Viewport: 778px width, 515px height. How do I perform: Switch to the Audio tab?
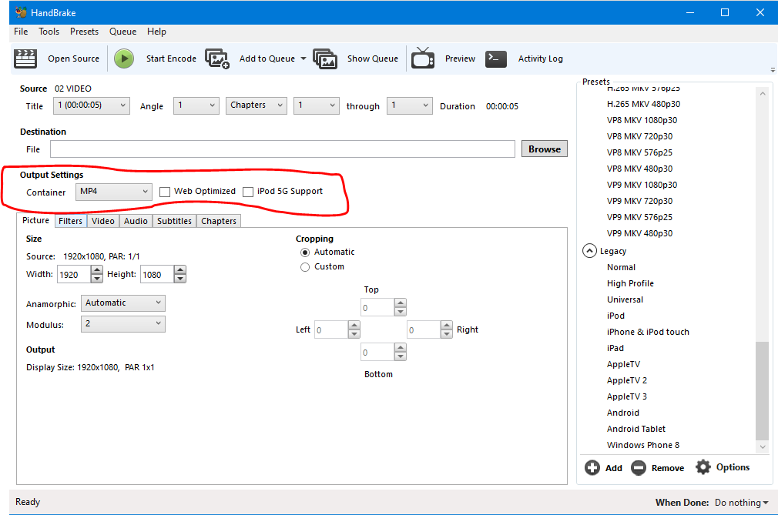136,221
